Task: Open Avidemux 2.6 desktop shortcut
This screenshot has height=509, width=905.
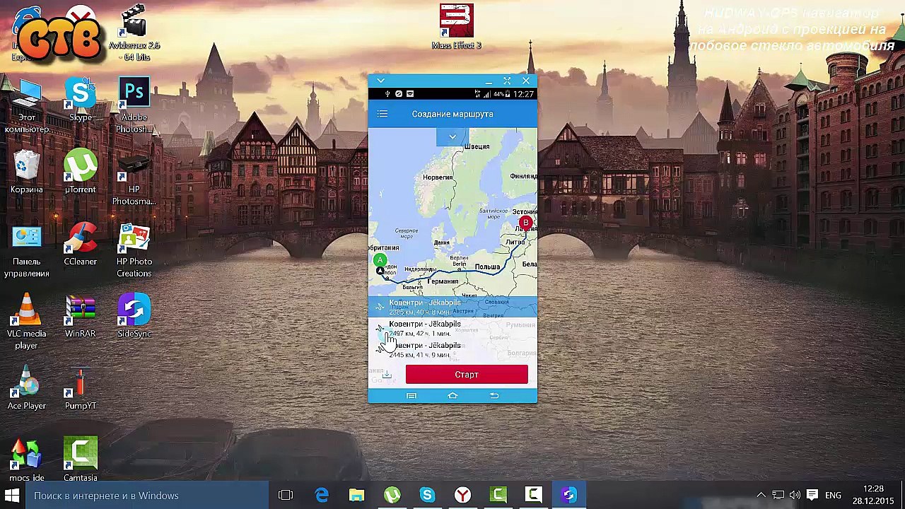Action: [x=134, y=34]
